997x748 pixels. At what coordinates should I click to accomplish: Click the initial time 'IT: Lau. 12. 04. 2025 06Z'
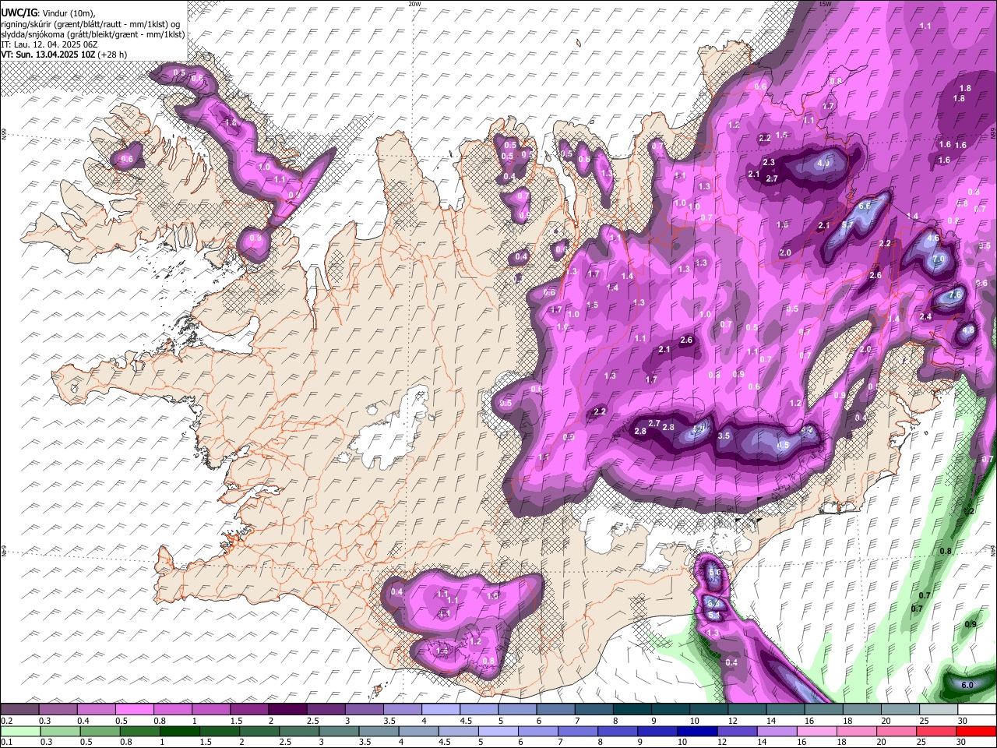(49, 44)
